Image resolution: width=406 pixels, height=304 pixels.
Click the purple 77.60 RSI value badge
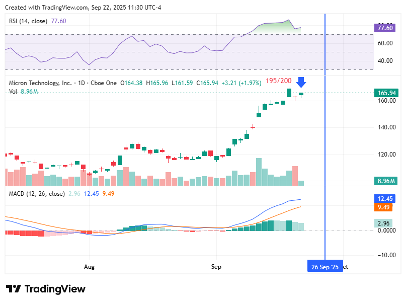tap(384, 28)
